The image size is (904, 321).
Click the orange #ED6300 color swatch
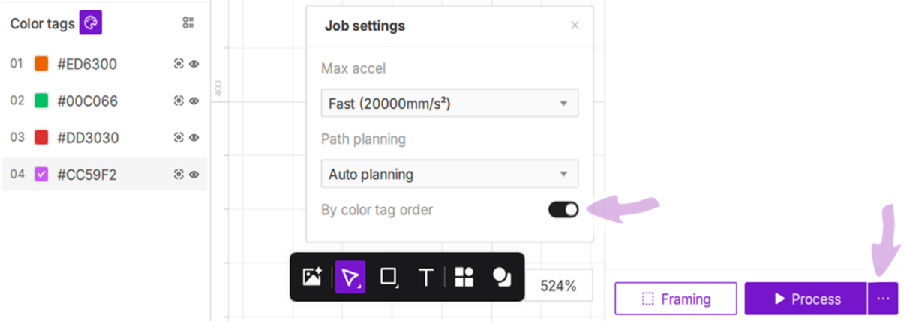42,64
